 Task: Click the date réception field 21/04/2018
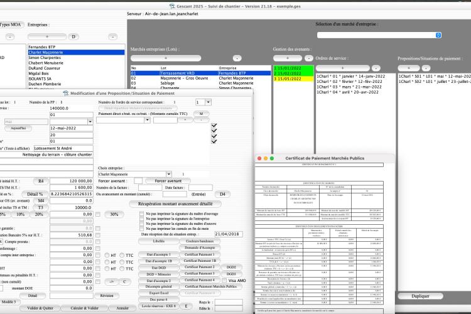tap(229, 234)
